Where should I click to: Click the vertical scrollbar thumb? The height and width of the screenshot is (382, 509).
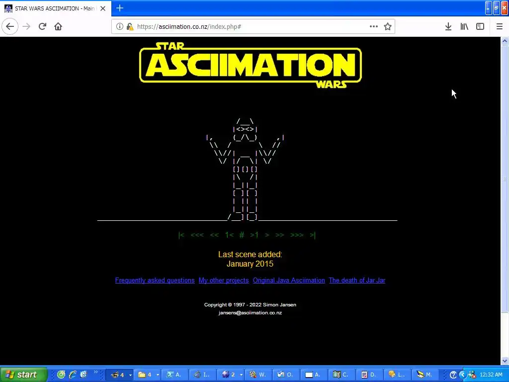(x=505, y=179)
